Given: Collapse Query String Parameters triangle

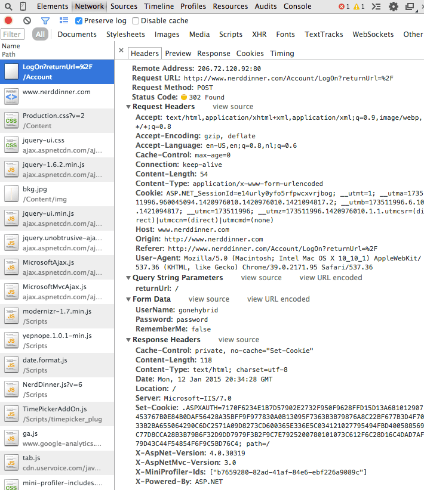Looking at the screenshot, I should pyautogui.click(x=128, y=278).
